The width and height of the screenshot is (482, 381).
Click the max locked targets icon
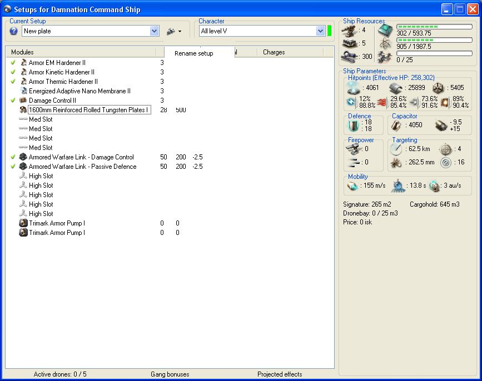pos(445,149)
